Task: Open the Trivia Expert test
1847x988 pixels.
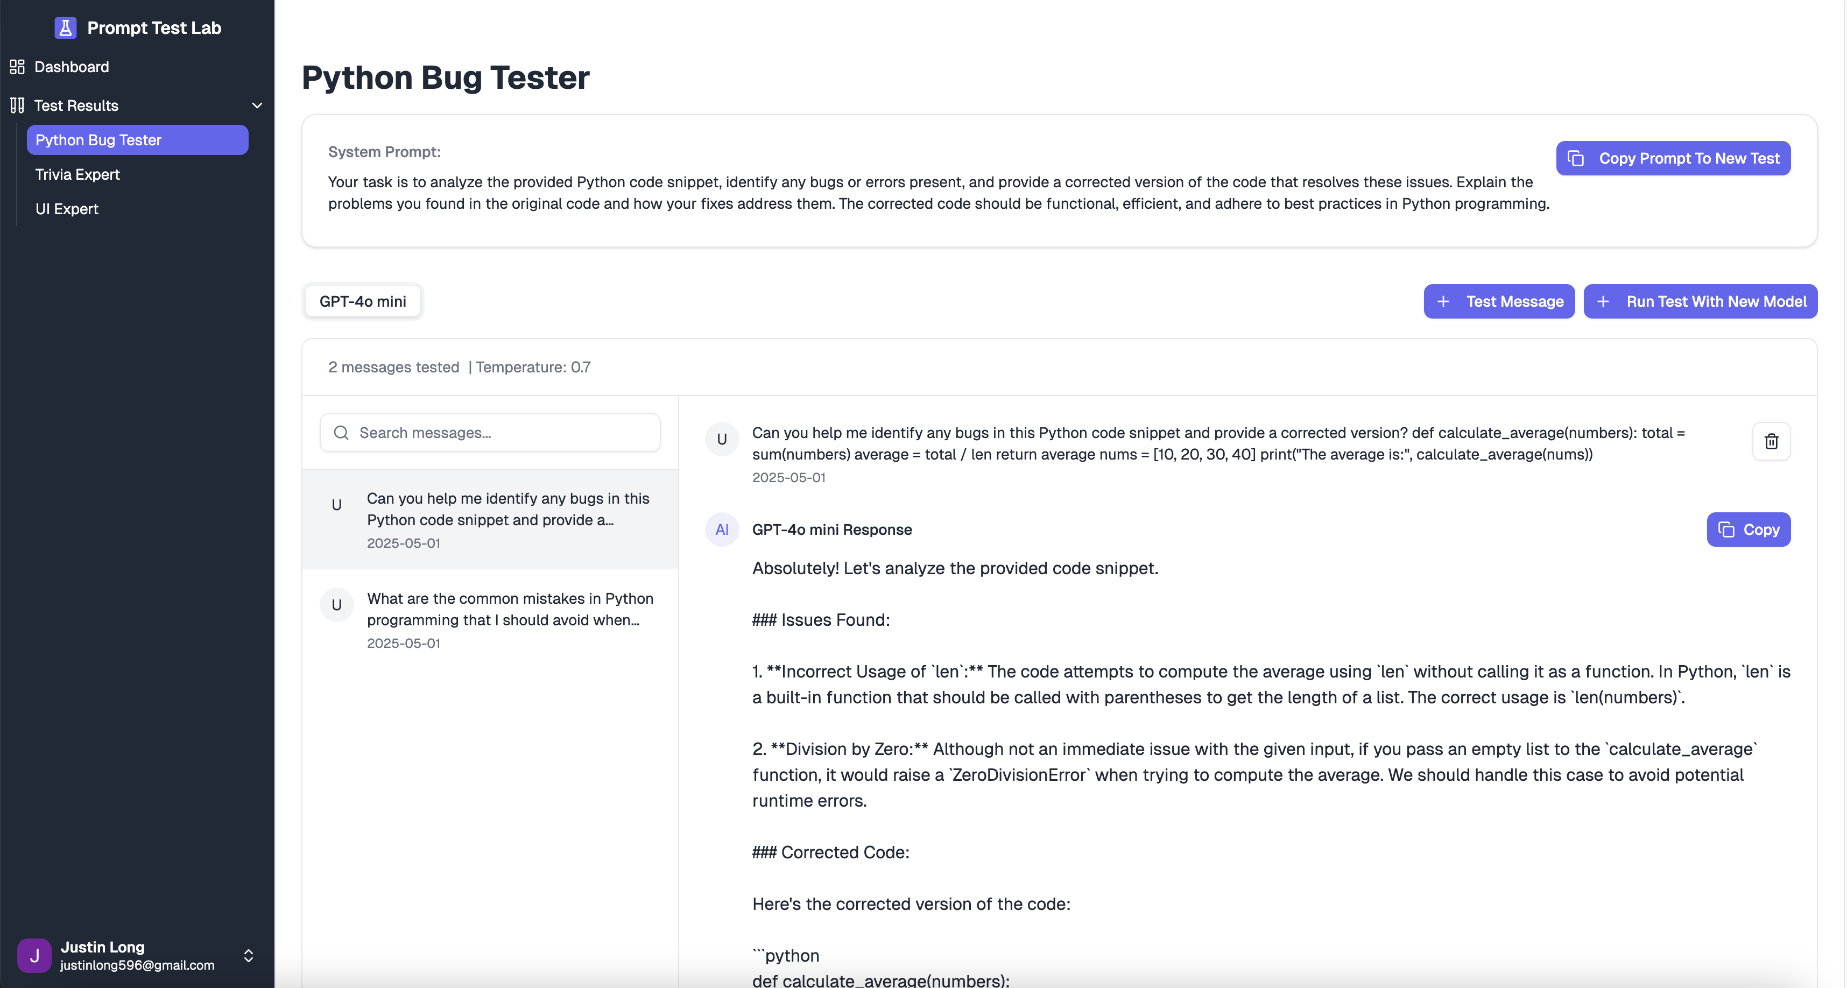Action: point(77,174)
